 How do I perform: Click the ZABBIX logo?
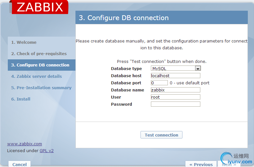40,7
